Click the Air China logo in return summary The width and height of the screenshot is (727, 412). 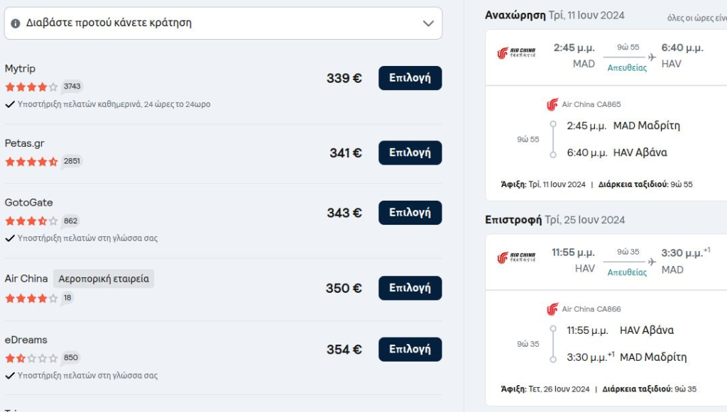pyautogui.click(x=516, y=257)
